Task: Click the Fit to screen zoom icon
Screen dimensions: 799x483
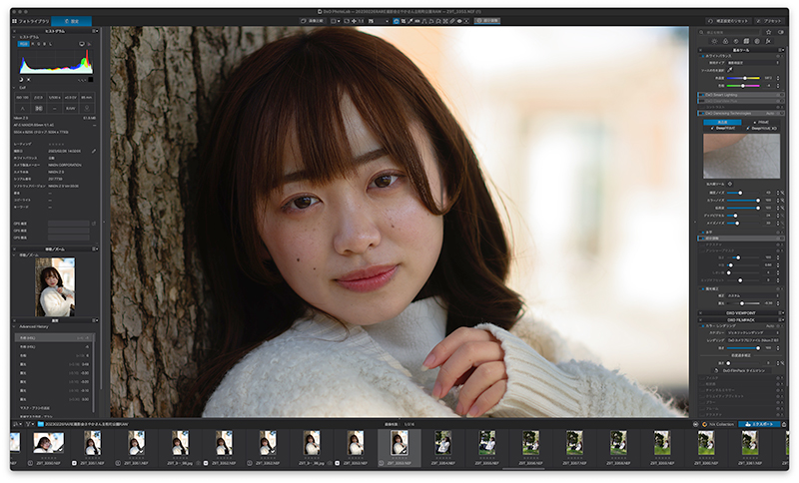Action: pyautogui.click(x=347, y=21)
